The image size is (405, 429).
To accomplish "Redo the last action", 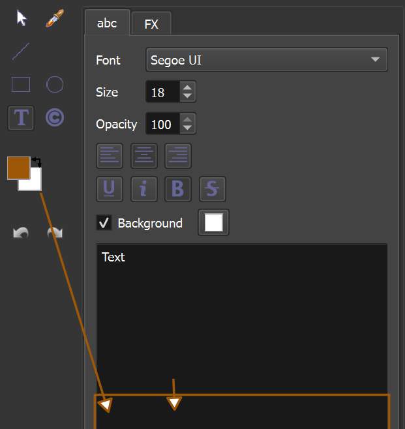I will point(55,233).
